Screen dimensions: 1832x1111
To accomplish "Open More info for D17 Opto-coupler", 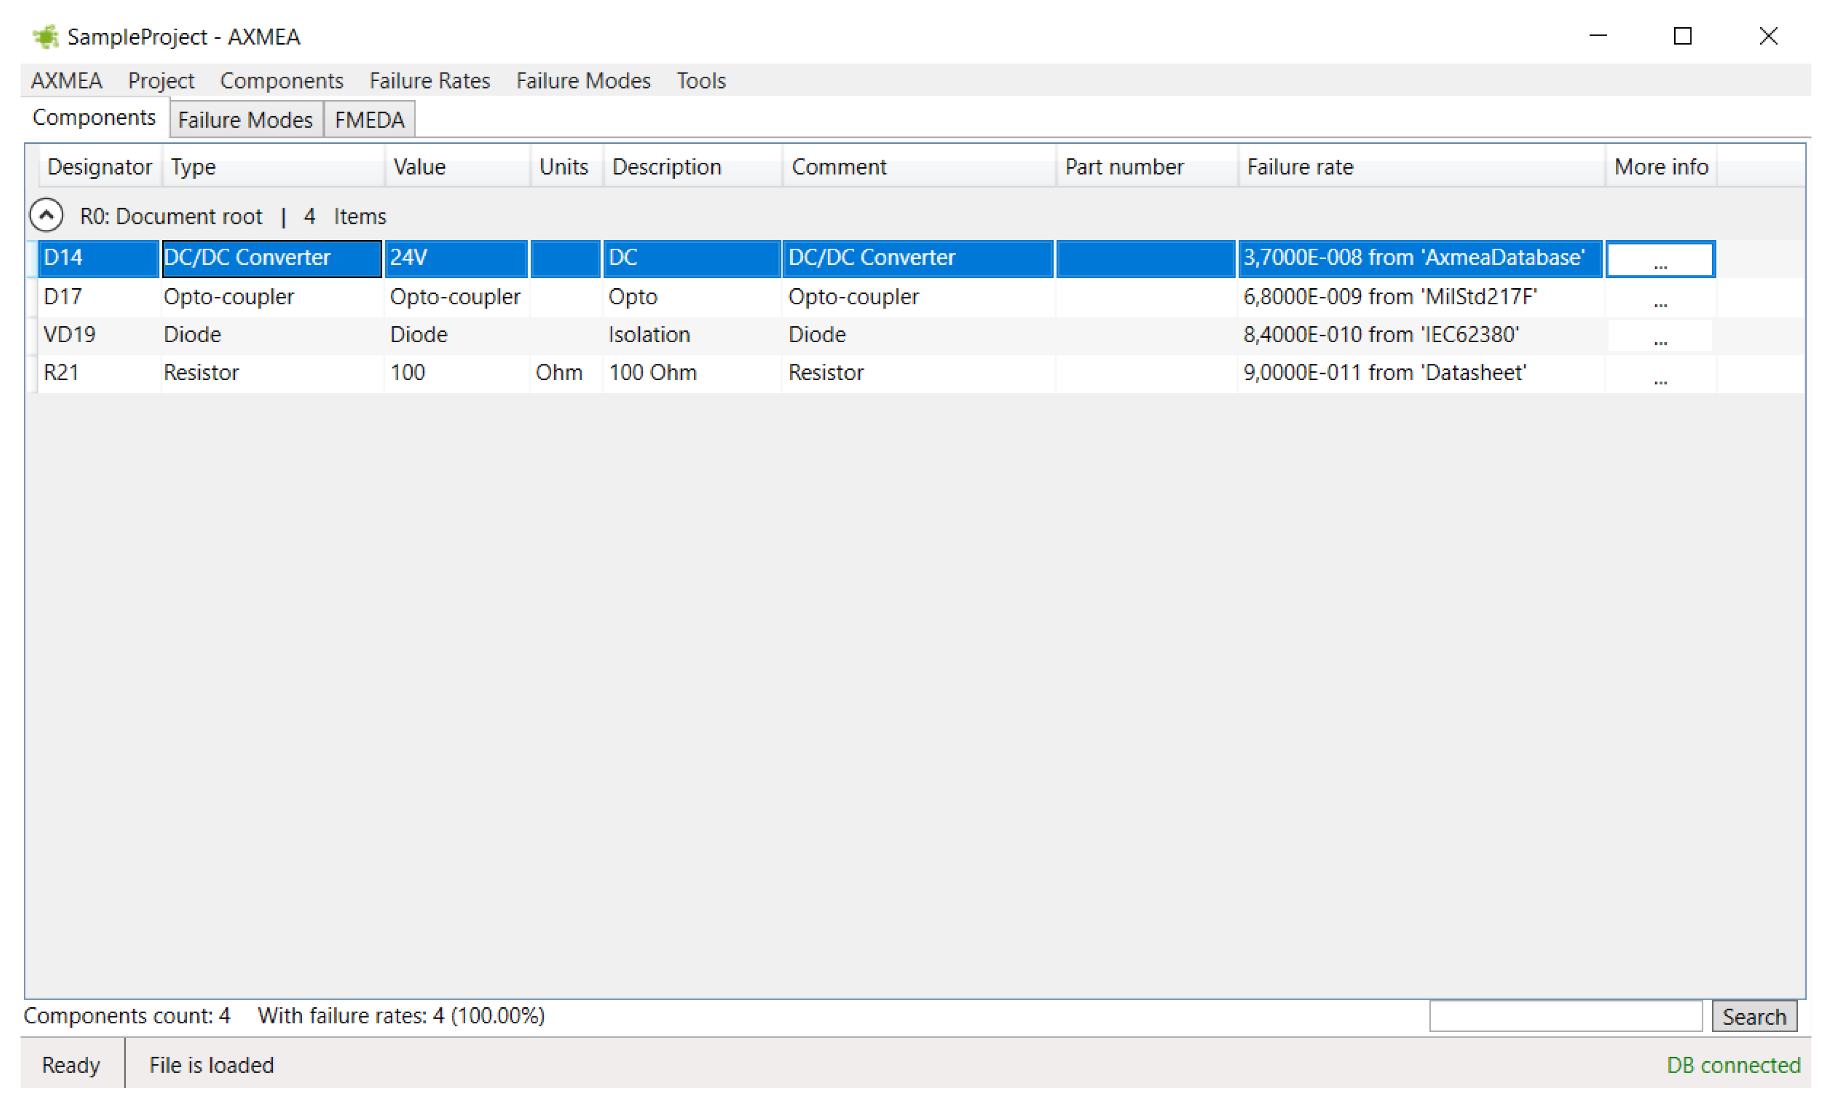I will point(1660,298).
